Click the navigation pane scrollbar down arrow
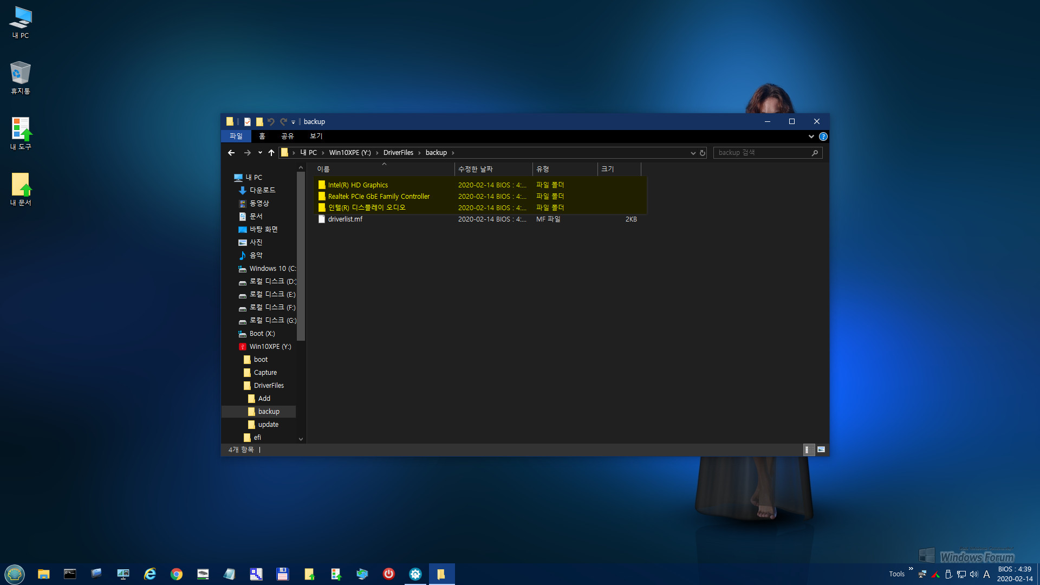This screenshot has width=1040, height=585. [301, 439]
